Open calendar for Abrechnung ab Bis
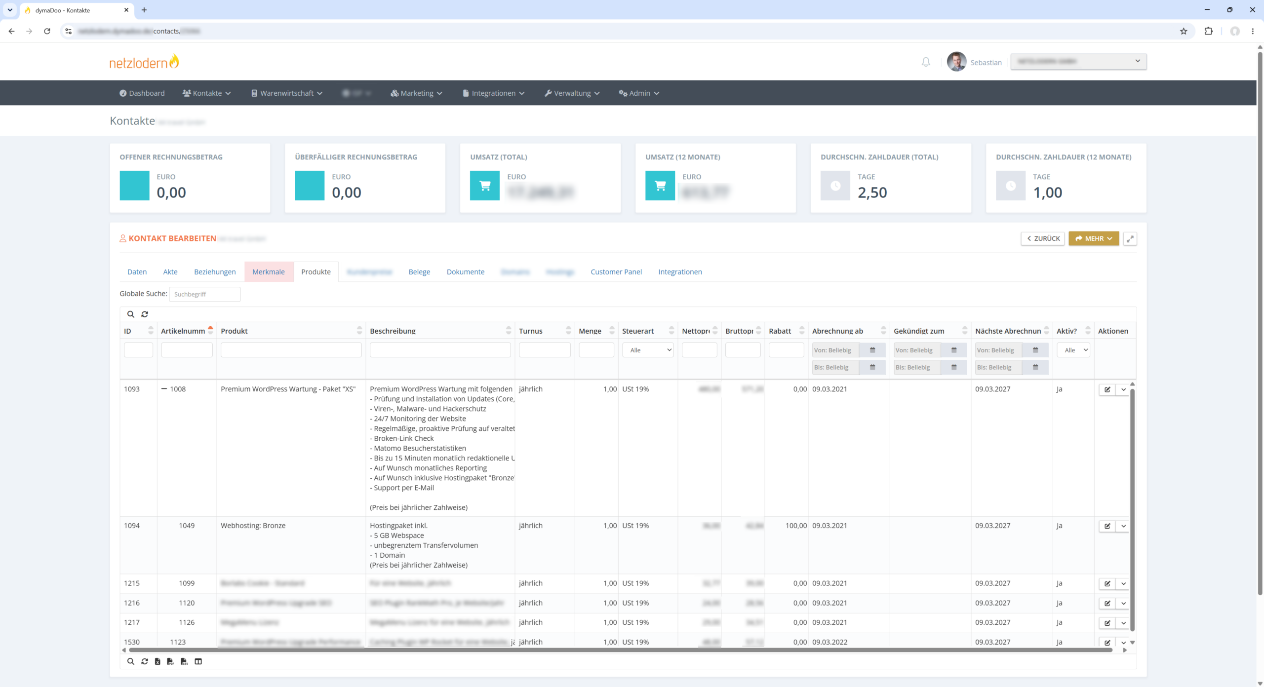The height and width of the screenshot is (687, 1264). point(872,367)
